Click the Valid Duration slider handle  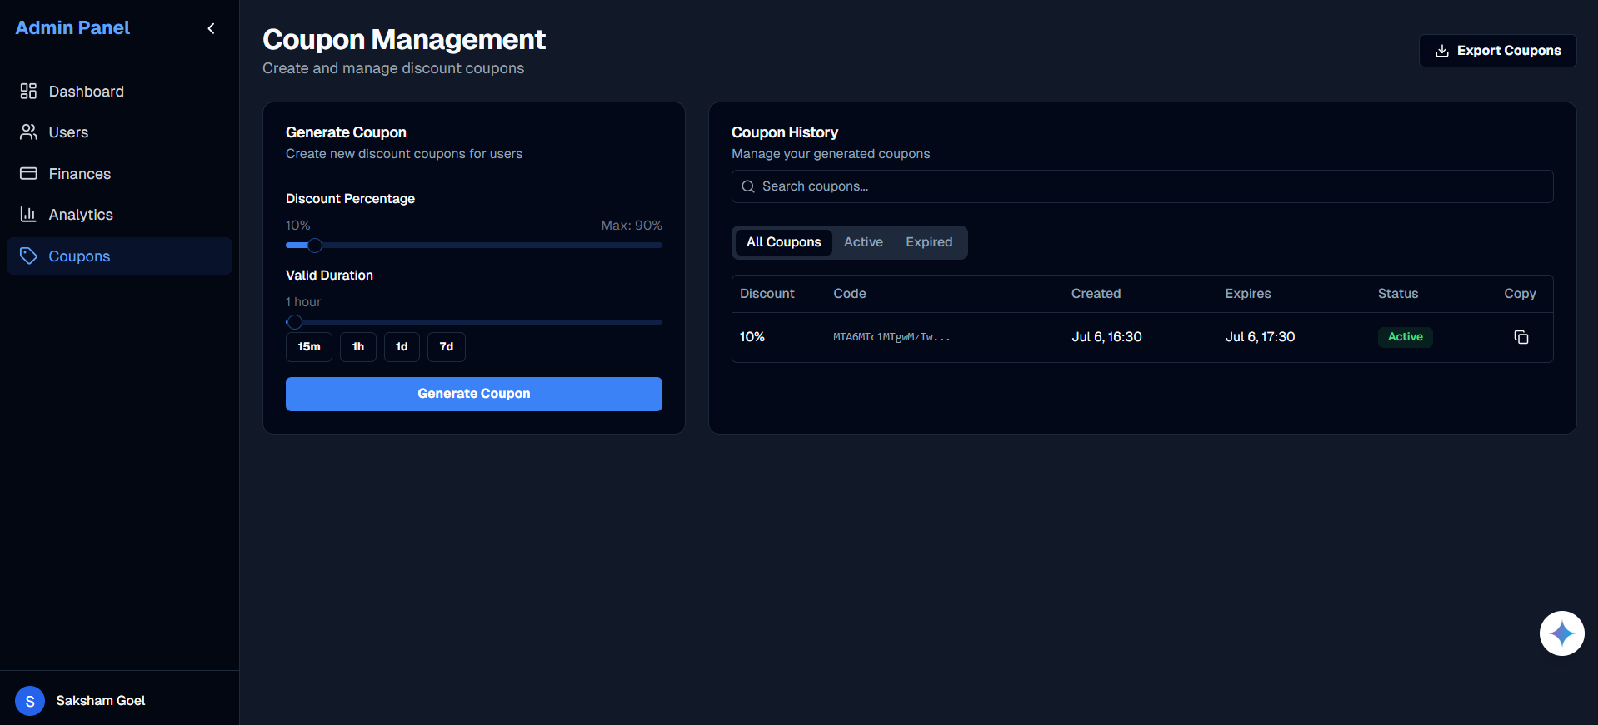[294, 321]
